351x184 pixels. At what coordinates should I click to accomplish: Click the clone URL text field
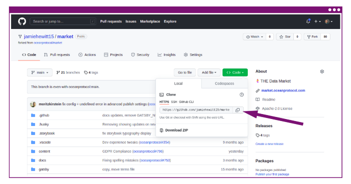click(196, 110)
